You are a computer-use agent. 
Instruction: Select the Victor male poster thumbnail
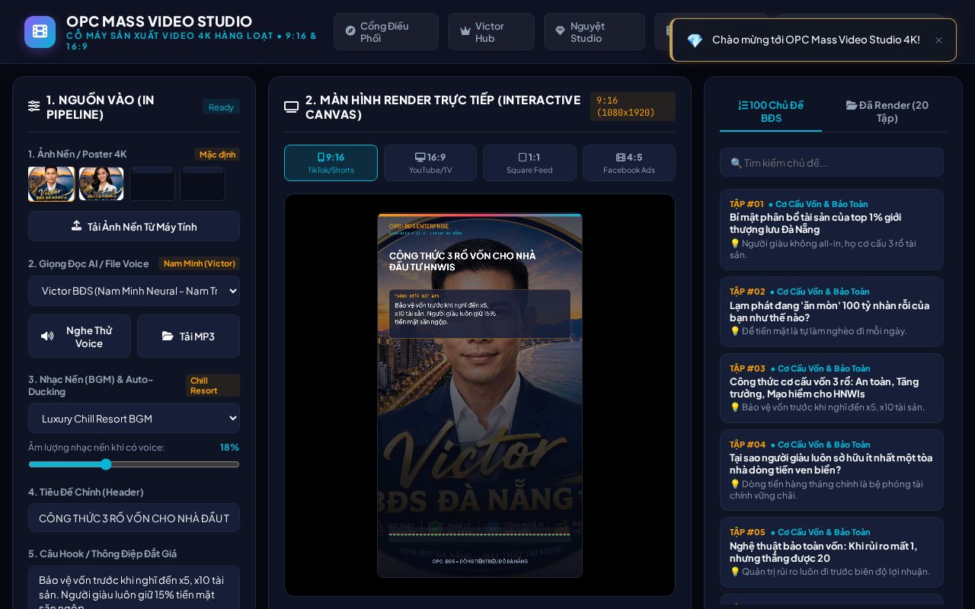point(51,184)
